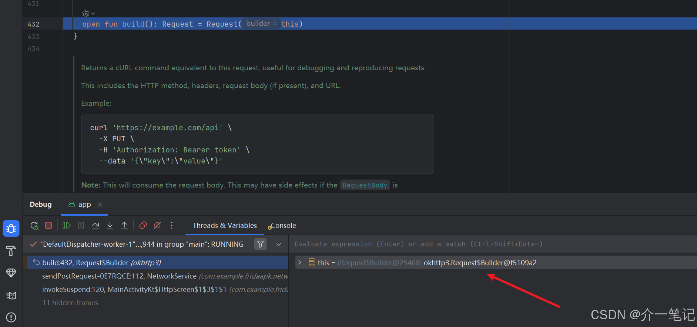Screen dimensions: 697x327
Task: Open the RequestBody documentation link
Action: click(365, 185)
